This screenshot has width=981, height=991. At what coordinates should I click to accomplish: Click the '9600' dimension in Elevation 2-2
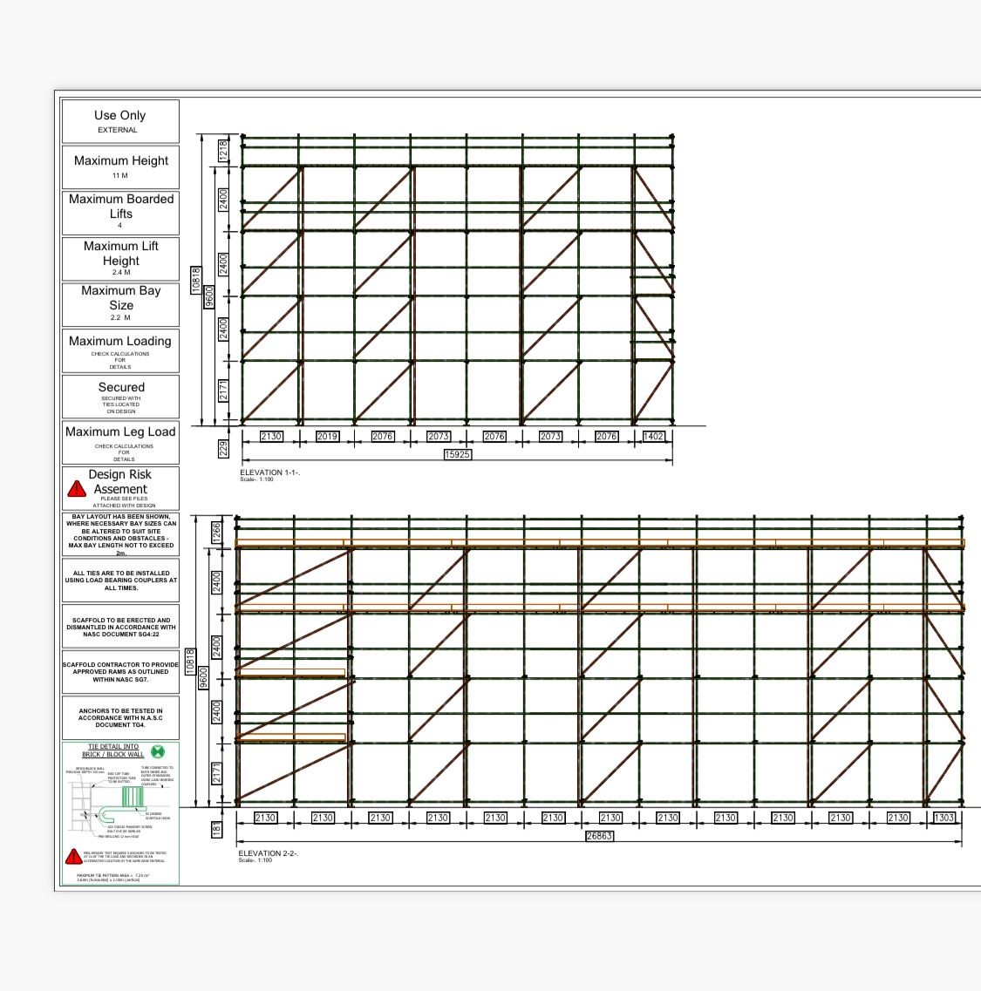[x=203, y=678]
